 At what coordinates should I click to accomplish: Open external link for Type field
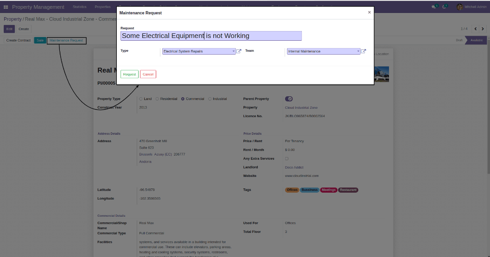pyautogui.click(x=239, y=51)
